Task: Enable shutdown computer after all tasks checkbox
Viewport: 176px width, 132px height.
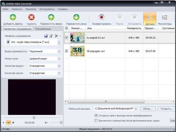Action: (96, 120)
